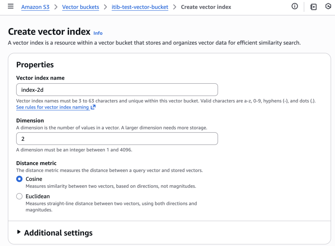335x246 pixels.
Task: Click the Additional settings heading
Action: tap(58, 233)
